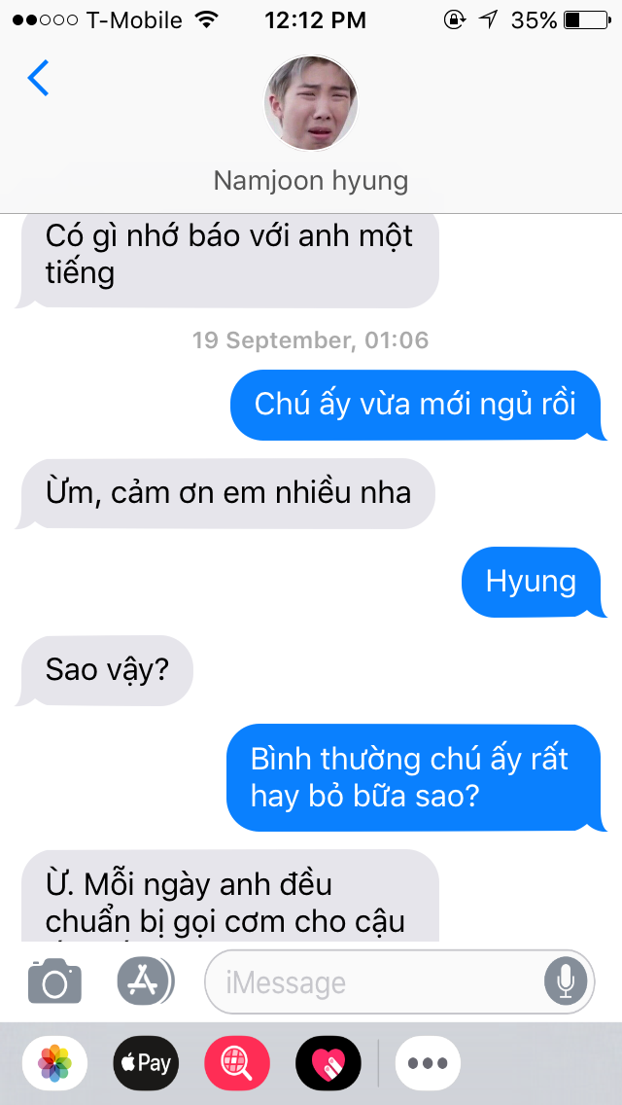Expand details via Namjoon hyung name

pyautogui.click(x=311, y=180)
